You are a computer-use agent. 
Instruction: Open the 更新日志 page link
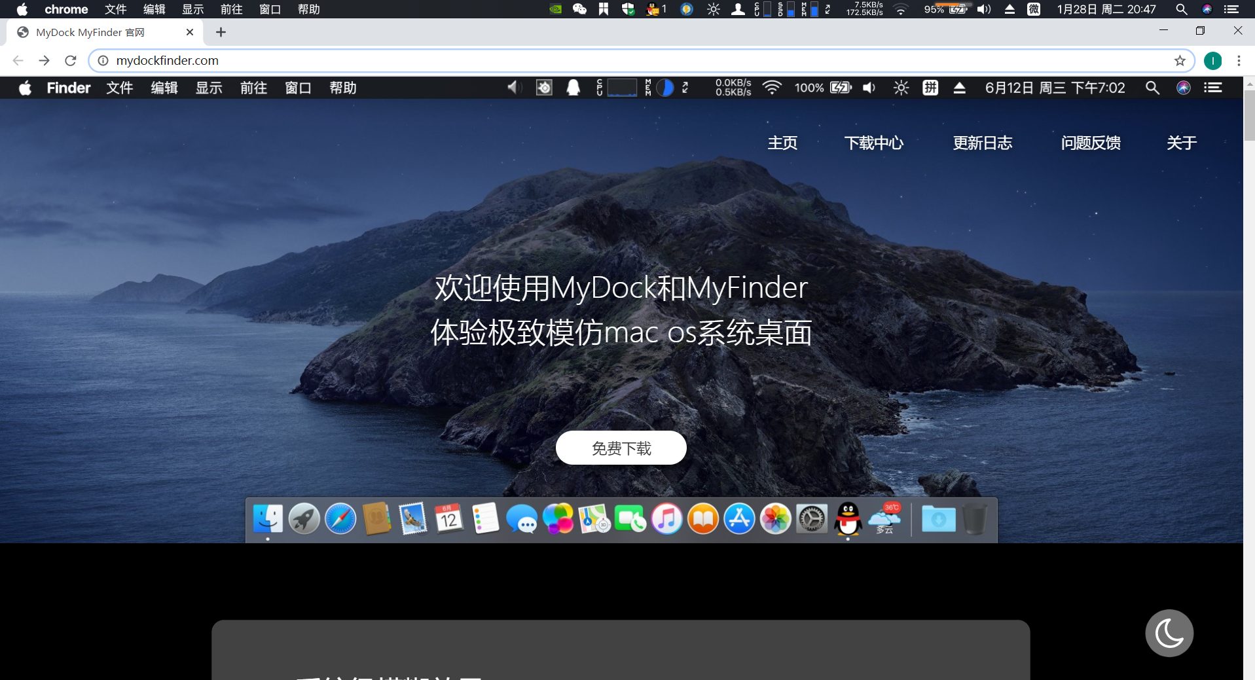[982, 143]
